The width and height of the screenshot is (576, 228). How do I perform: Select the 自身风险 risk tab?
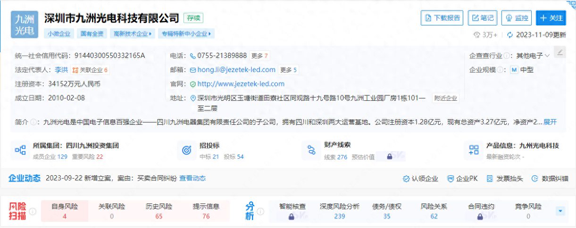[x=65, y=211]
